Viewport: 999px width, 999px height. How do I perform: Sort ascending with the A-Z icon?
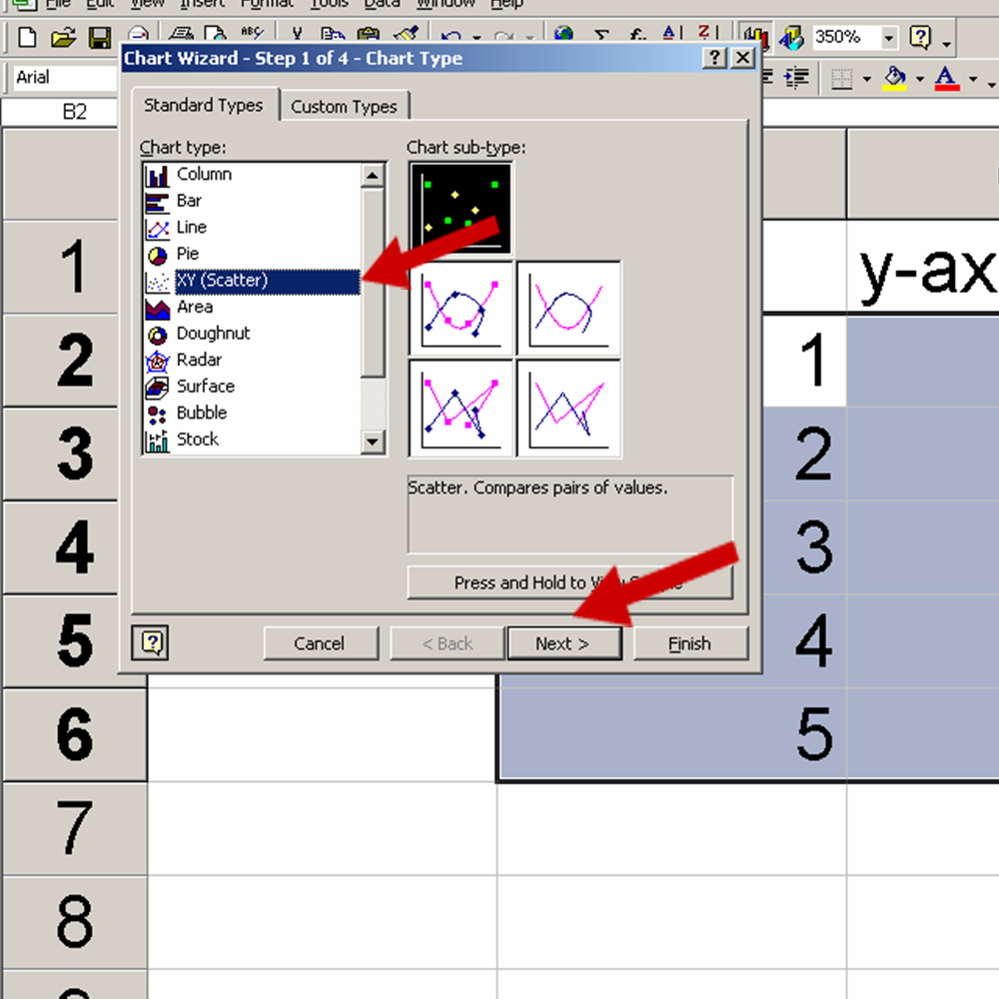[x=671, y=34]
